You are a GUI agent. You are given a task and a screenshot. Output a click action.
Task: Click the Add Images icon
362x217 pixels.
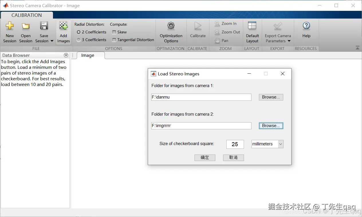(63, 26)
